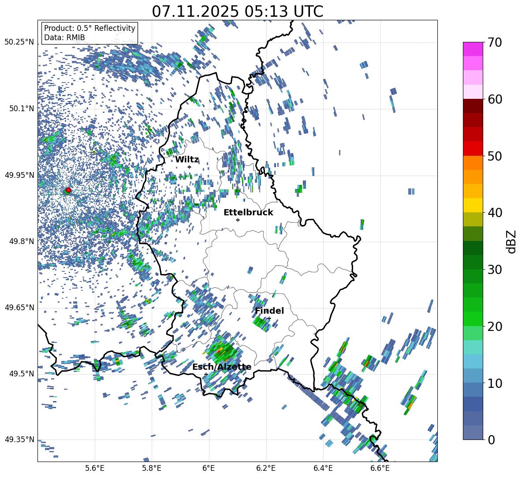Screen dimensions: 522x477
Task: Click the 49.8°N latitude label
Action: pyautogui.click(x=21, y=241)
